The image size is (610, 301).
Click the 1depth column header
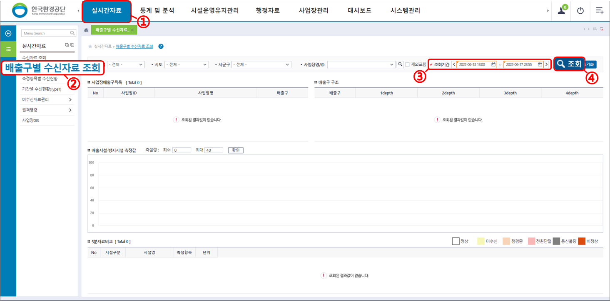pos(386,93)
